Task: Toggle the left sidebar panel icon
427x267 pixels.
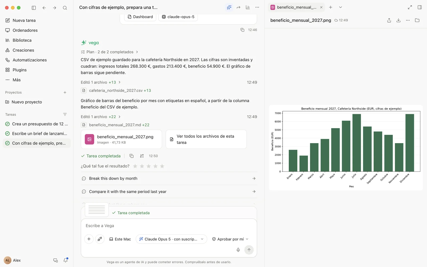Action: tap(34, 8)
